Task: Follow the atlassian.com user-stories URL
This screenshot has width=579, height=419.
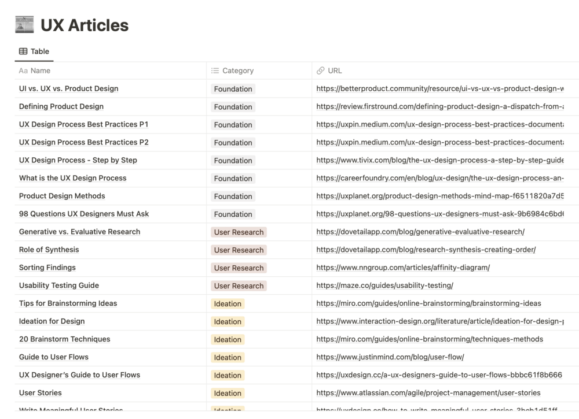Action: (x=428, y=392)
